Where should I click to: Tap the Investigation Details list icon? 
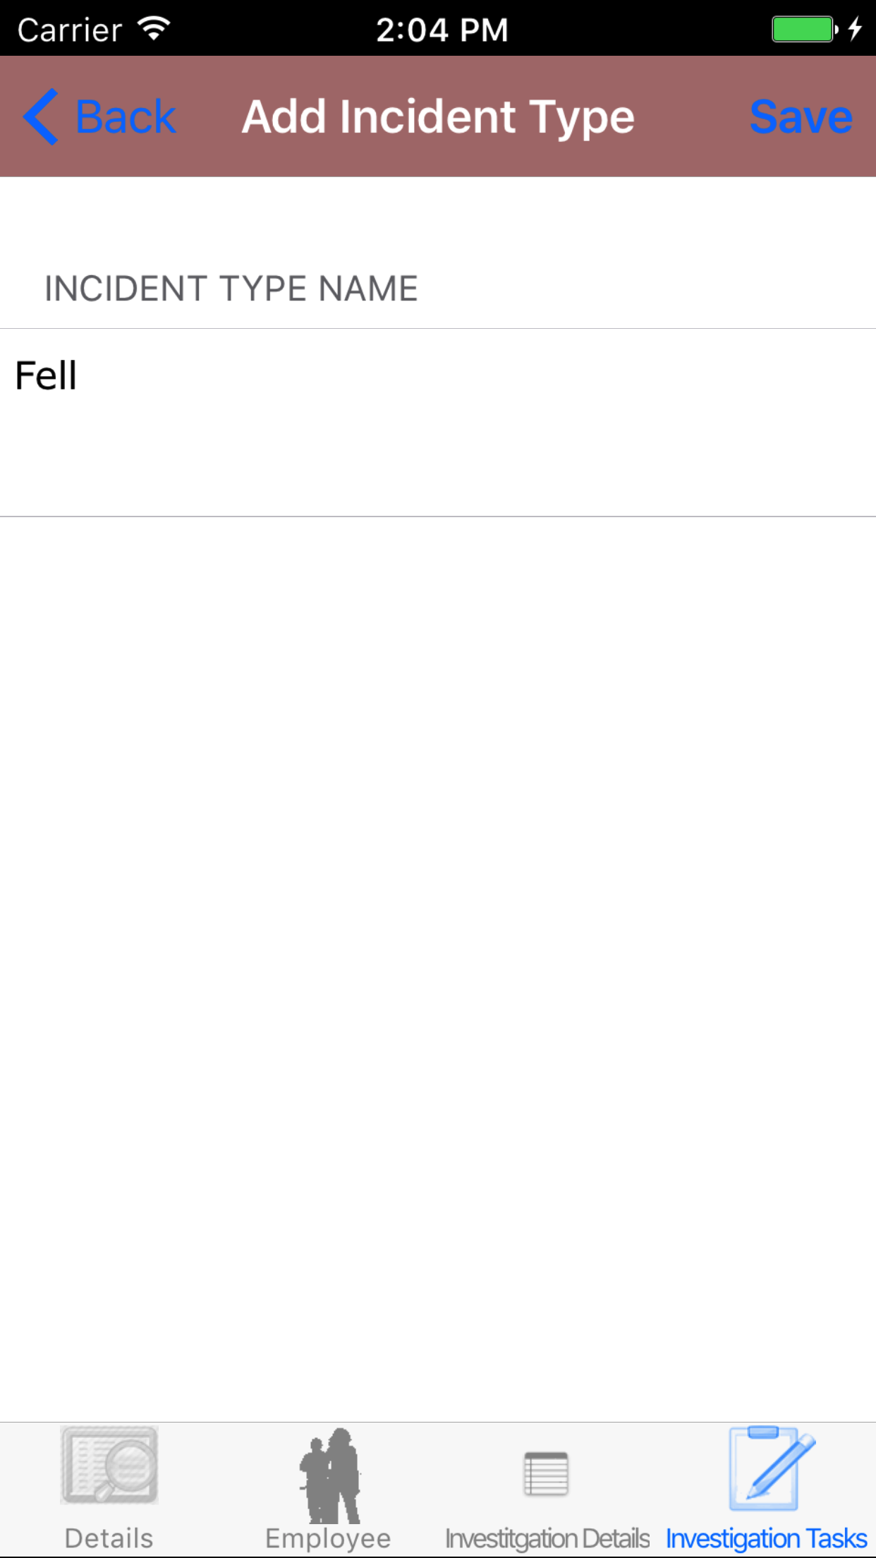547,1473
